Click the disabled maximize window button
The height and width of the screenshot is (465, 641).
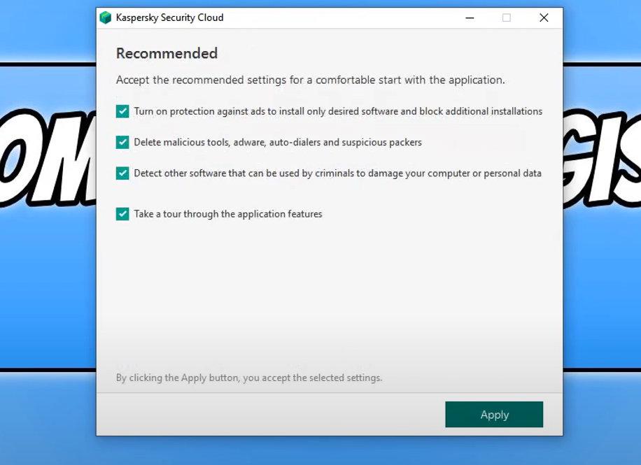tap(507, 17)
